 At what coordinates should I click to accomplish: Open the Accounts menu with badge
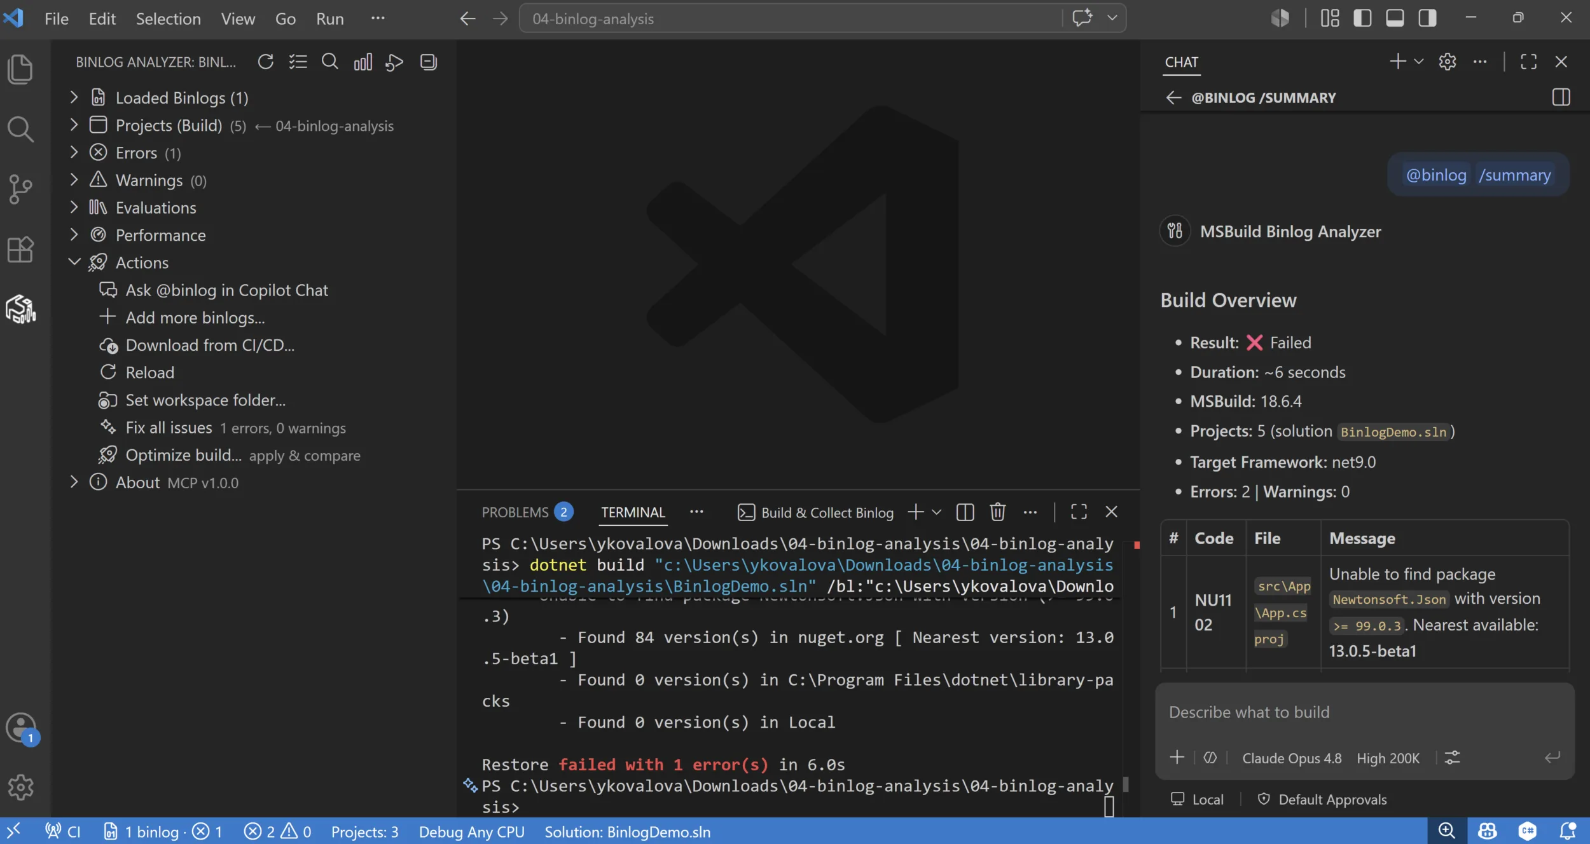pyautogui.click(x=22, y=728)
